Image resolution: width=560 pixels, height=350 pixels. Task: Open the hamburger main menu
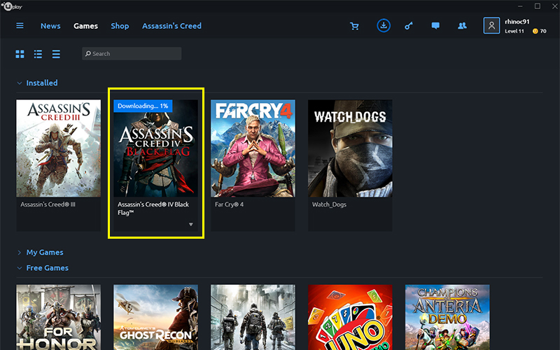pyautogui.click(x=20, y=26)
